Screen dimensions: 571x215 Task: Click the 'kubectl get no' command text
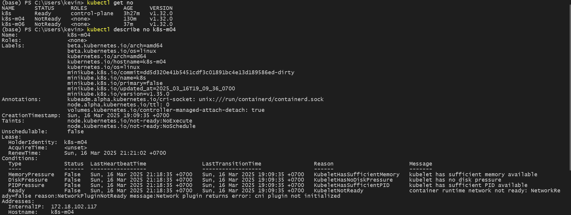click(110, 3)
